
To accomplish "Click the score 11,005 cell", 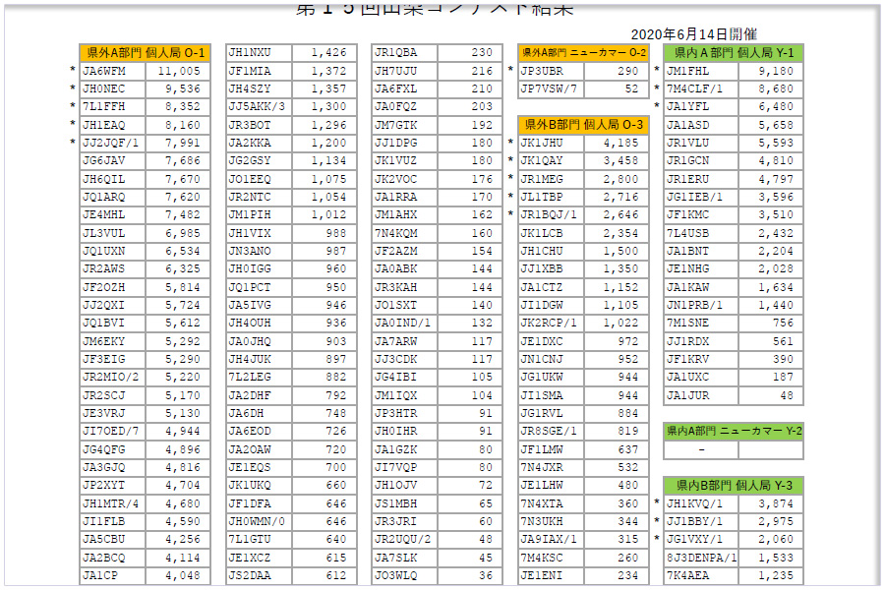I will coord(179,71).
